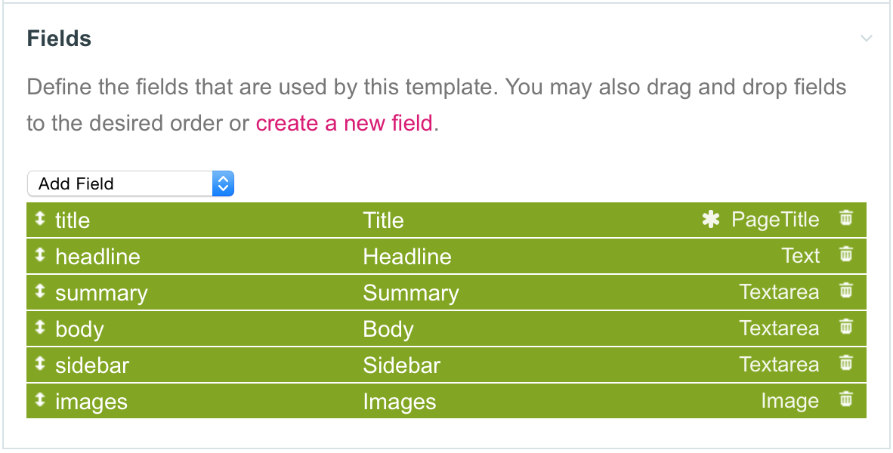The image size is (893, 453).
Task: Click the asterisk icon beside PageTitle
Action: point(711,219)
